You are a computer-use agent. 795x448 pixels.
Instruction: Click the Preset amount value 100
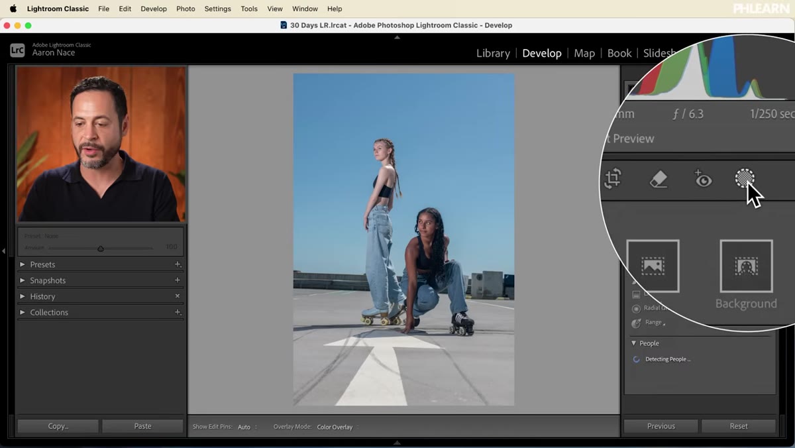click(x=171, y=247)
